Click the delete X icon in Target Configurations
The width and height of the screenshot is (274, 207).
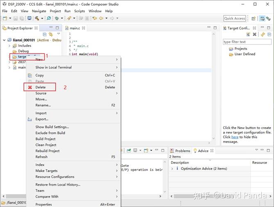pos(254,34)
